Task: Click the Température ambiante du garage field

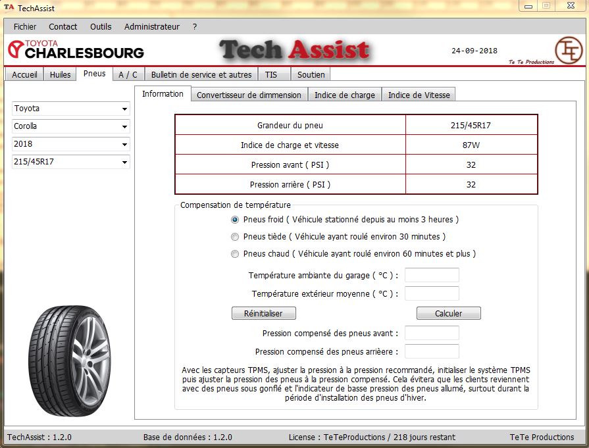Action: 432,275
